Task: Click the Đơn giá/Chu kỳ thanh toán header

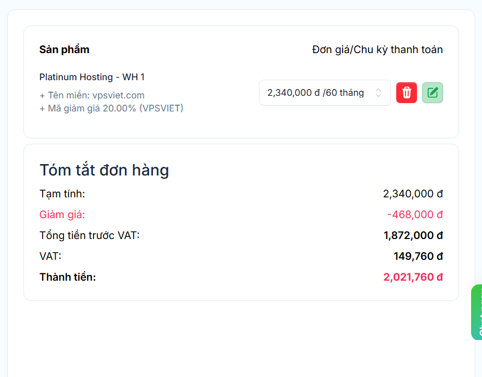Action: coord(377,49)
